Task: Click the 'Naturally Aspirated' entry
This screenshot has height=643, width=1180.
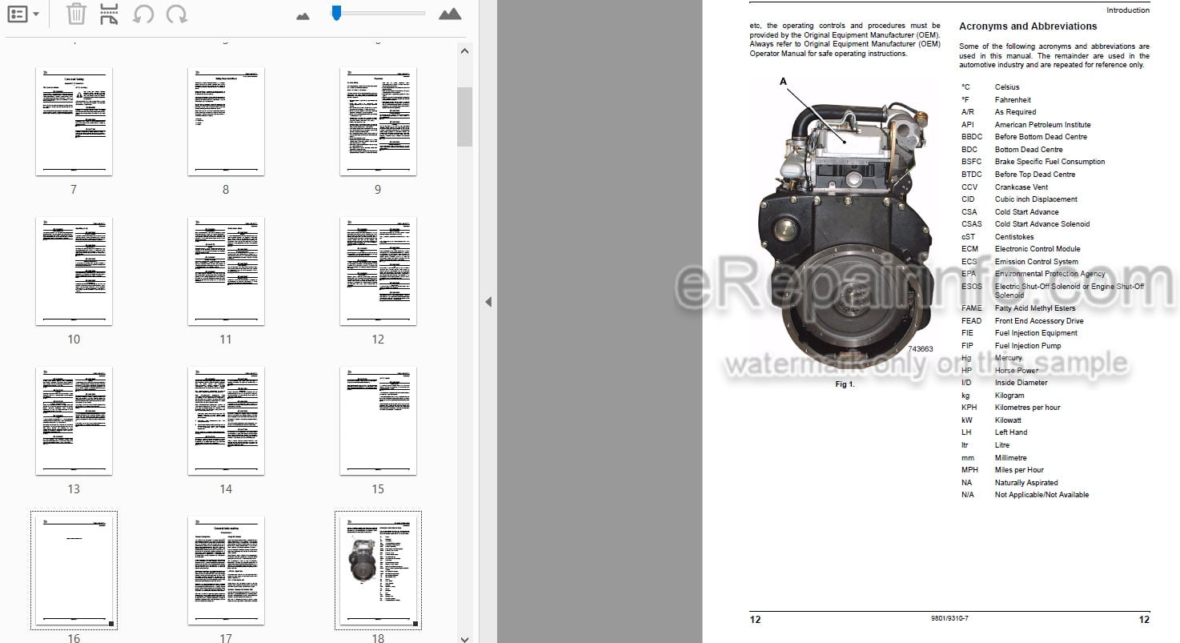Action: point(1026,483)
